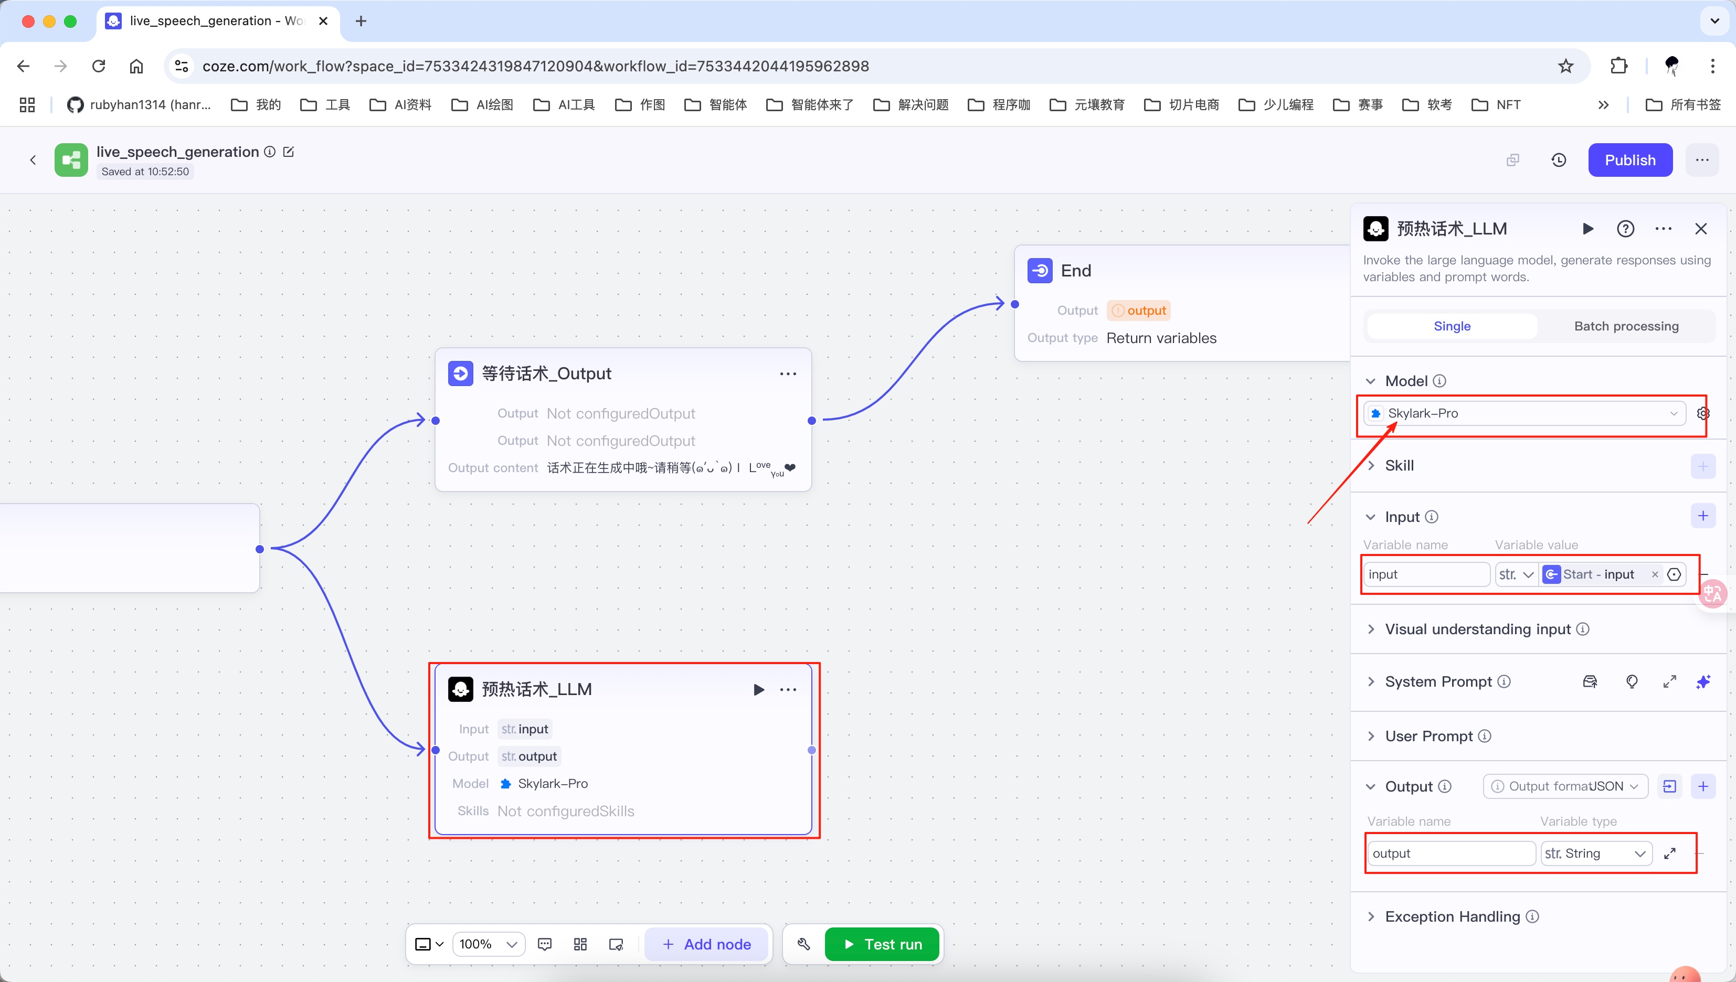Expand the User Prompt section

coord(1428,736)
